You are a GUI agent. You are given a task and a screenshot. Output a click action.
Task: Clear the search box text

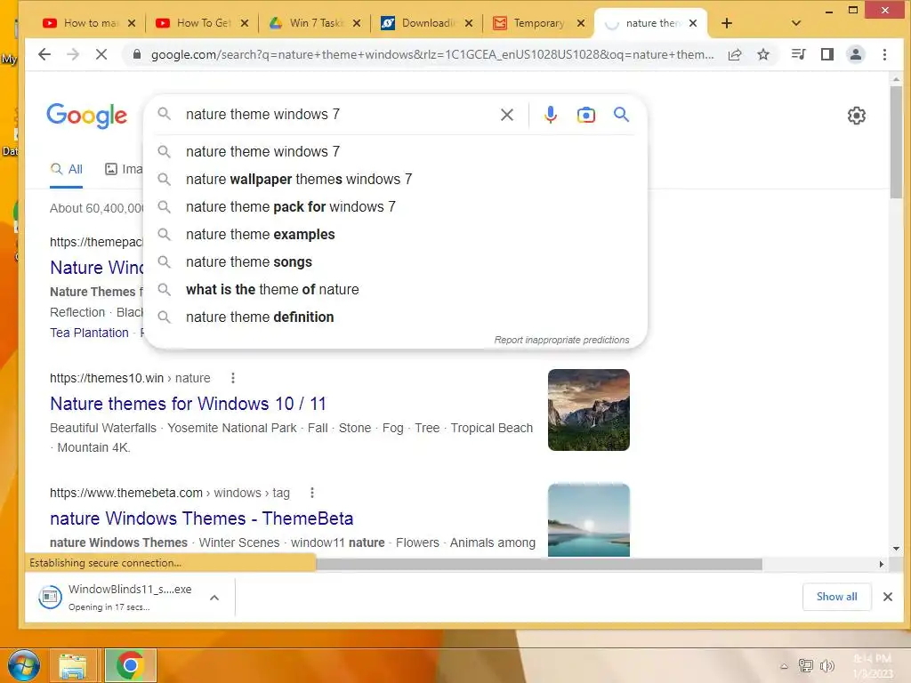point(507,115)
